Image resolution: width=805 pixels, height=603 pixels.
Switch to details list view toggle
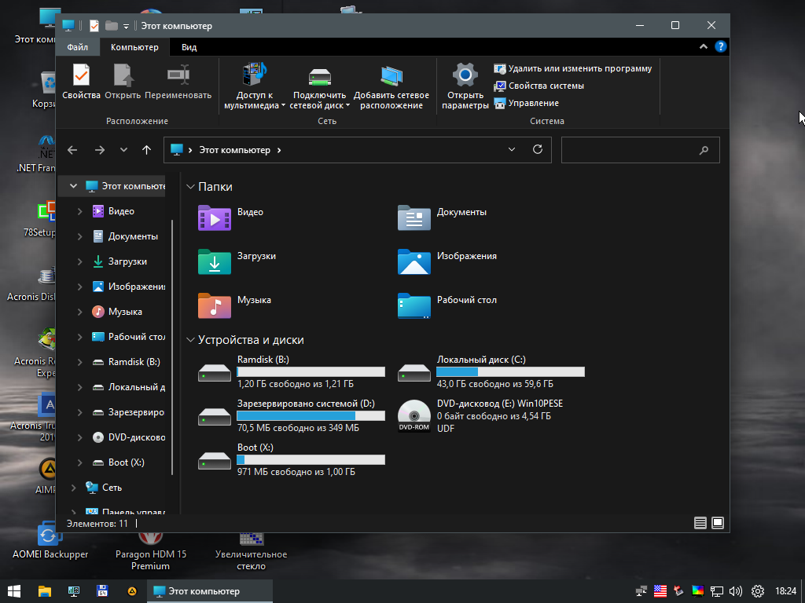[700, 523]
